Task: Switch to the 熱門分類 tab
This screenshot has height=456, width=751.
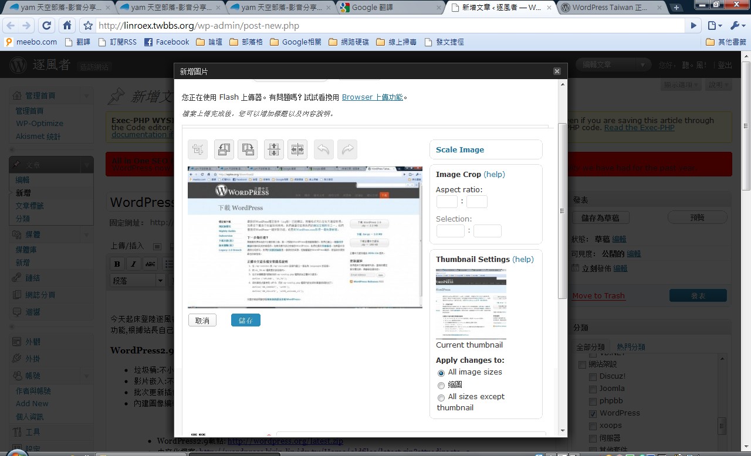Action: coord(631,347)
